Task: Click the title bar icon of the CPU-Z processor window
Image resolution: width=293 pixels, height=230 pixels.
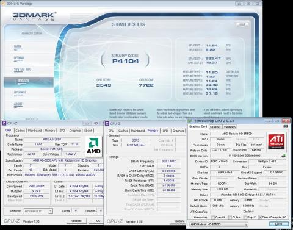Action: pyautogui.click(x=4, y=123)
